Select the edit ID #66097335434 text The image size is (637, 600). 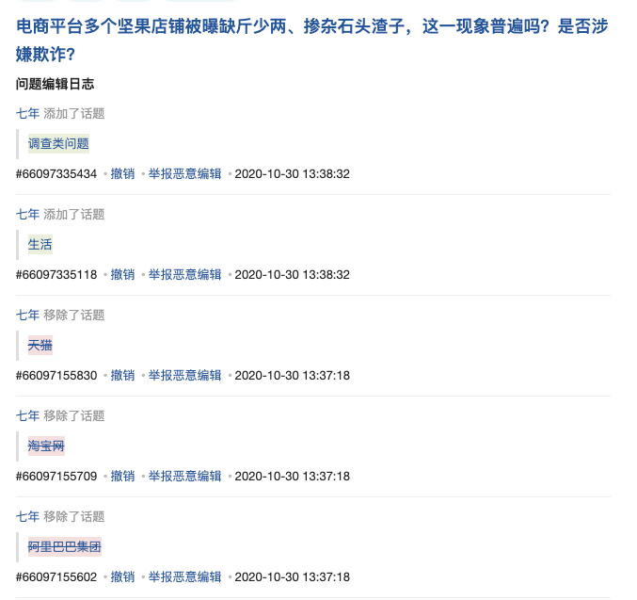[56, 174]
